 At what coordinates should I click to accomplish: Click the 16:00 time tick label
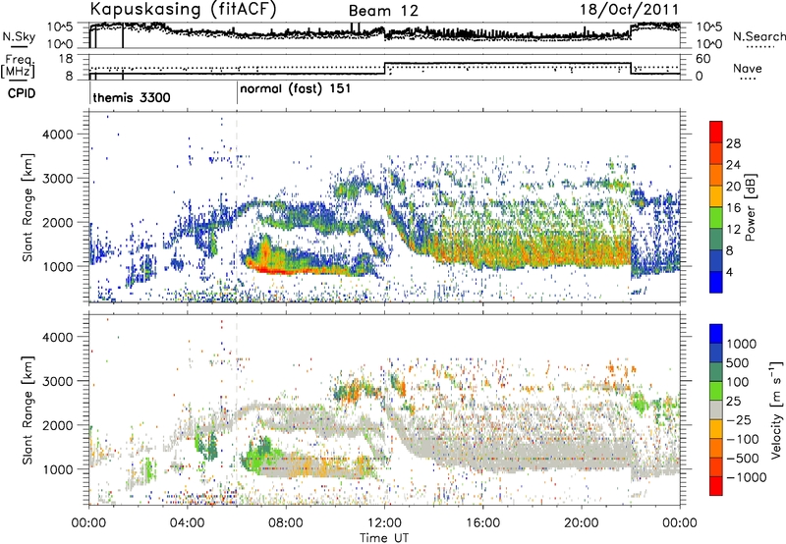coord(482,523)
